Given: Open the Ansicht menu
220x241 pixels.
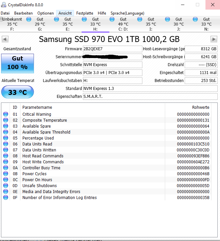Looking at the screenshot, I should click(x=65, y=13).
